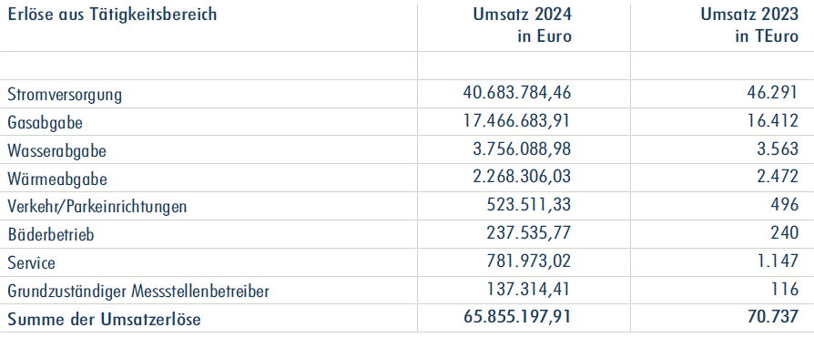Image resolution: width=814 pixels, height=338 pixels.
Task: Select the Service value 781.973,02
Action: click(x=529, y=261)
